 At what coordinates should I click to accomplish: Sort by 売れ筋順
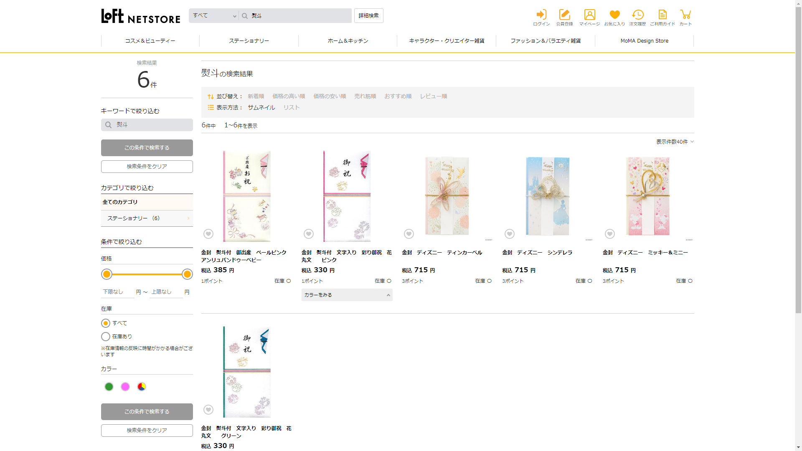[365, 96]
